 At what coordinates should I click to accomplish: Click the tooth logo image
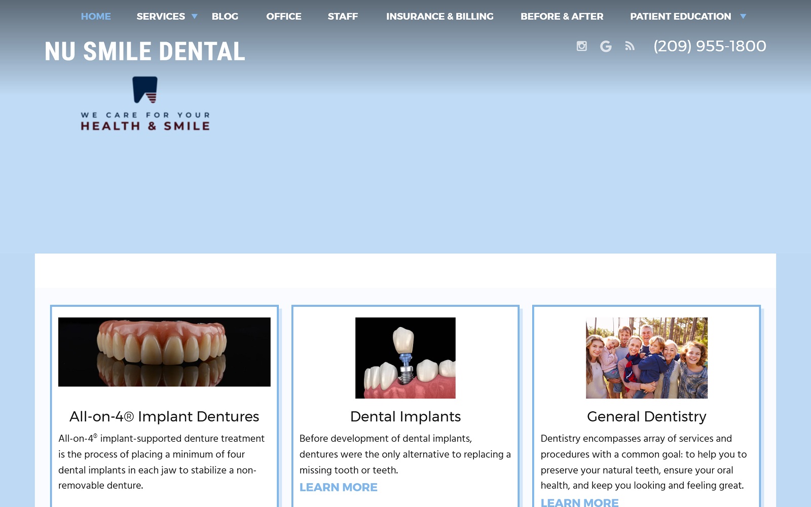[145, 90]
